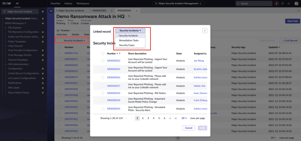
Task: Click star next to Chat Provider Configuration
Action: click(x=43, y=50)
